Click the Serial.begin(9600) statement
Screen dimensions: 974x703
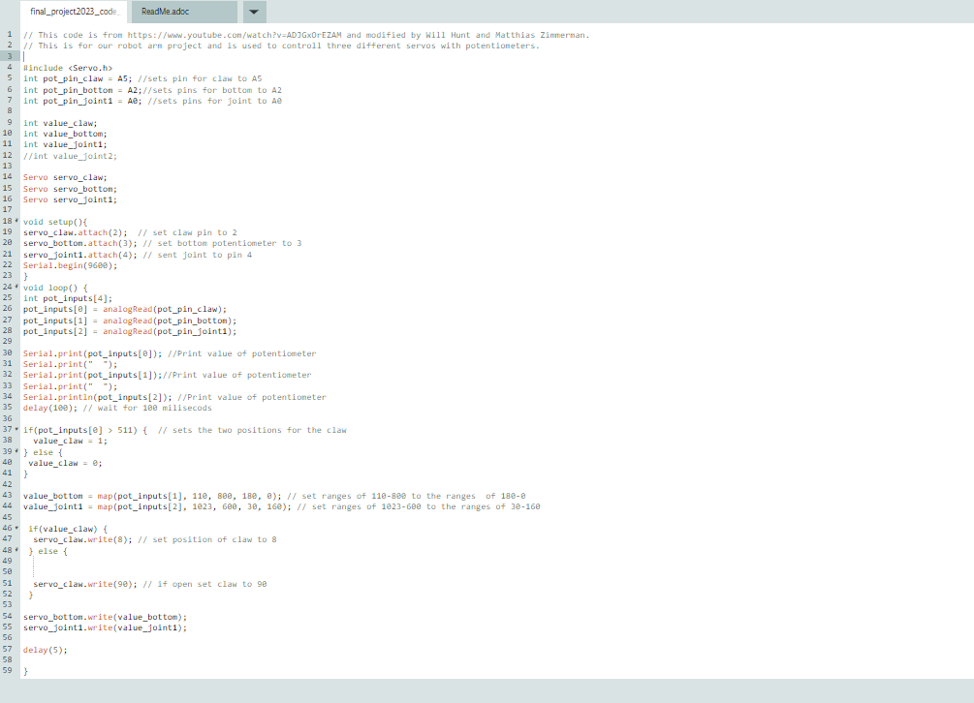pyautogui.click(x=72, y=264)
